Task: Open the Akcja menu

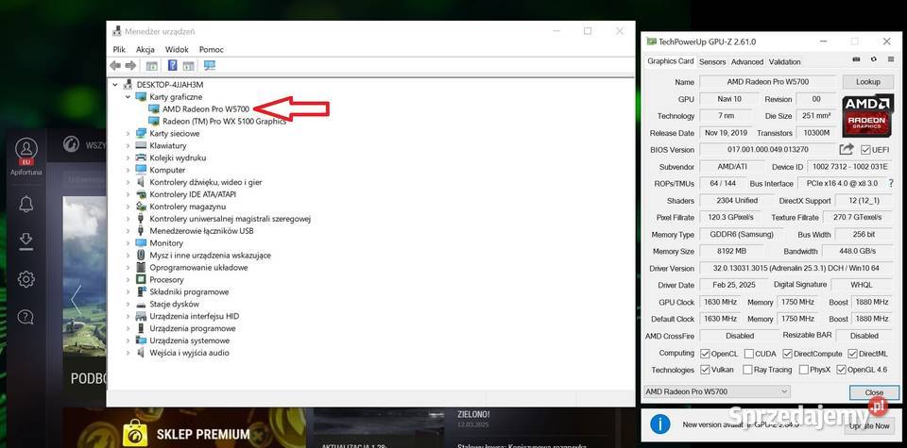Action: click(x=145, y=50)
